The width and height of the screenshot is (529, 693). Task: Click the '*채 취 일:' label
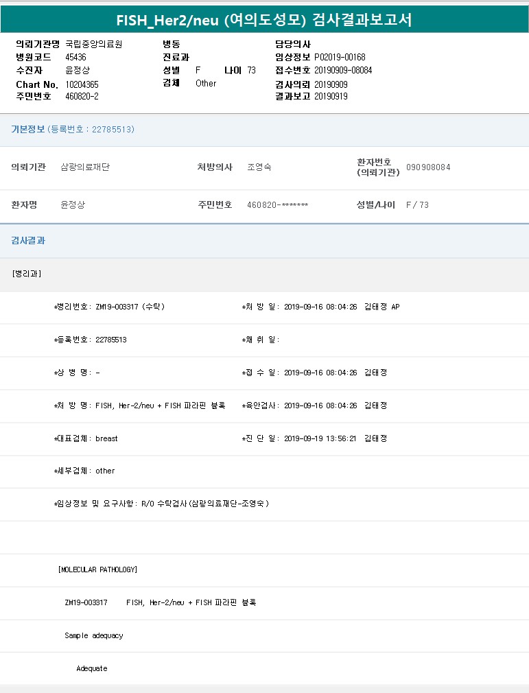[x=260, y=340]
